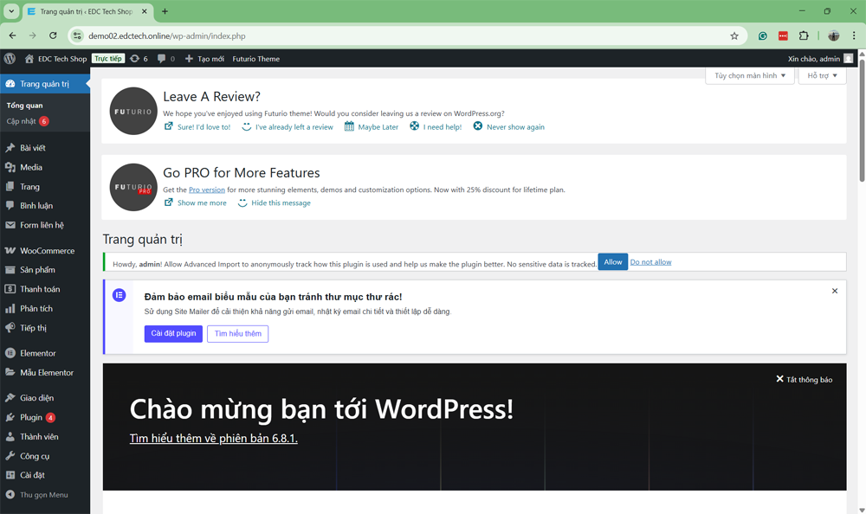Open the Chrome extensions puzzle icon
Image resolution: width=866 pixels, height=514 pixels.
click(804, 35)
